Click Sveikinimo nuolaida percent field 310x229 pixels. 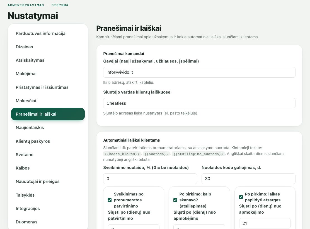coord(150,179)
